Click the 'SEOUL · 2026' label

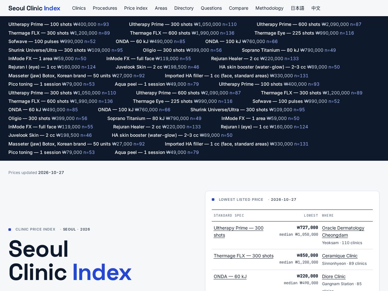77,229
